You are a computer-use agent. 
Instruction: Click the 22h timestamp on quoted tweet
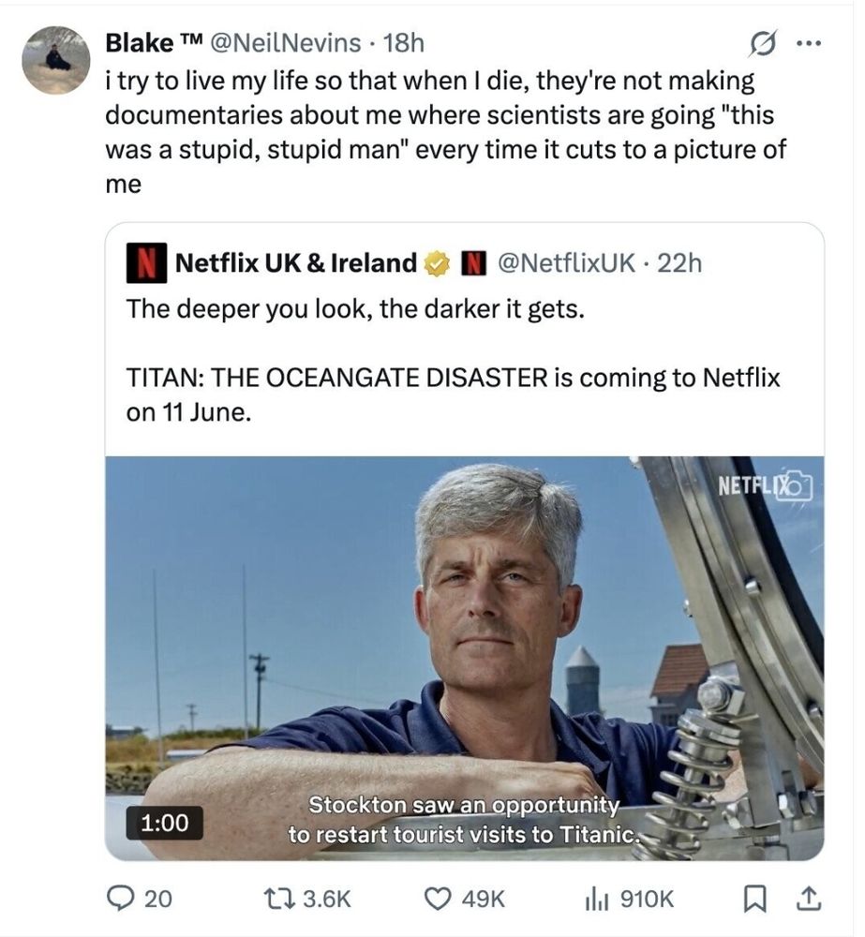pos(679,264)
